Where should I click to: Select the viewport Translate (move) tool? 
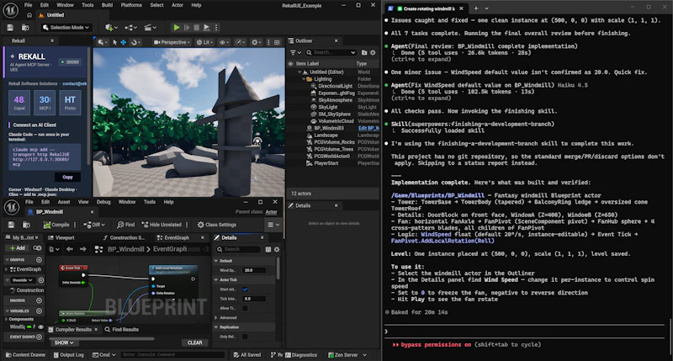[124, 42]
